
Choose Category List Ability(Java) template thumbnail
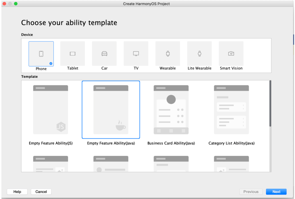(x=231, y=110)
